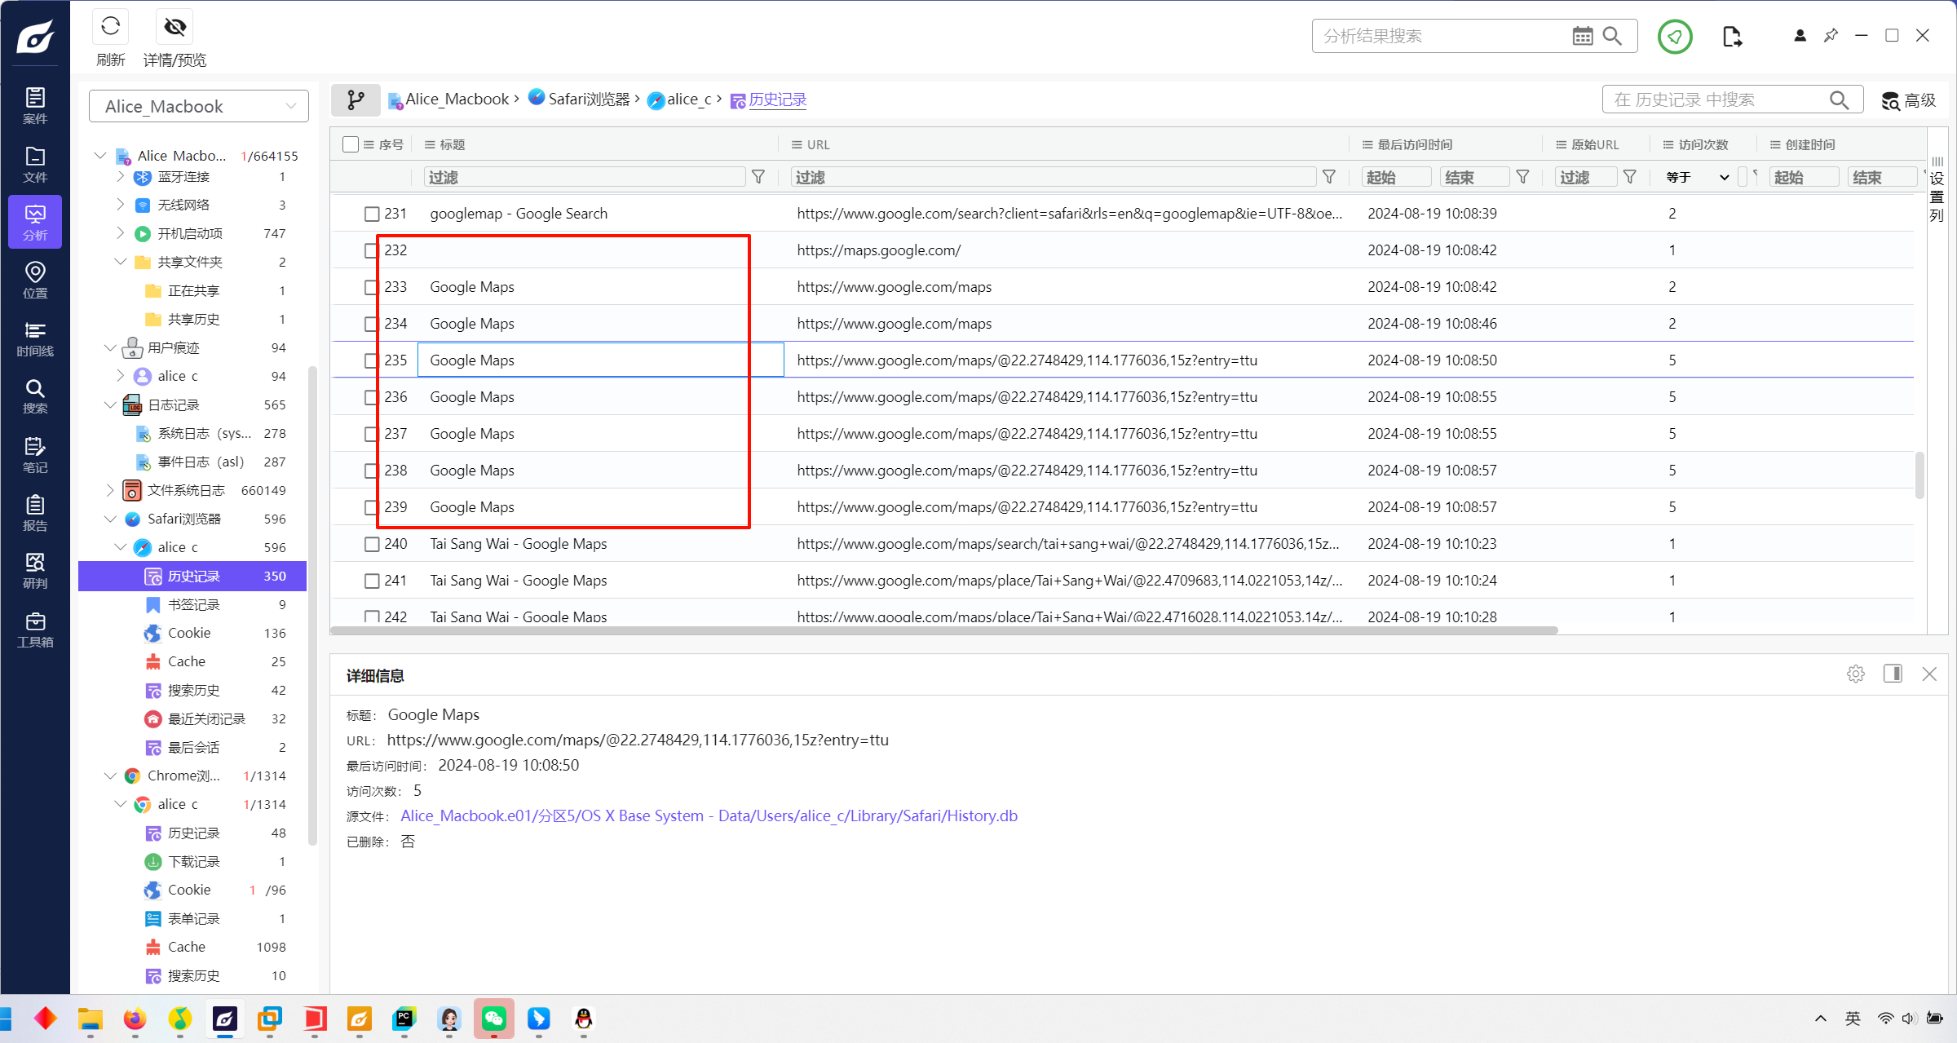Select 书签记录 in the Safari tree

click(193, 604)
